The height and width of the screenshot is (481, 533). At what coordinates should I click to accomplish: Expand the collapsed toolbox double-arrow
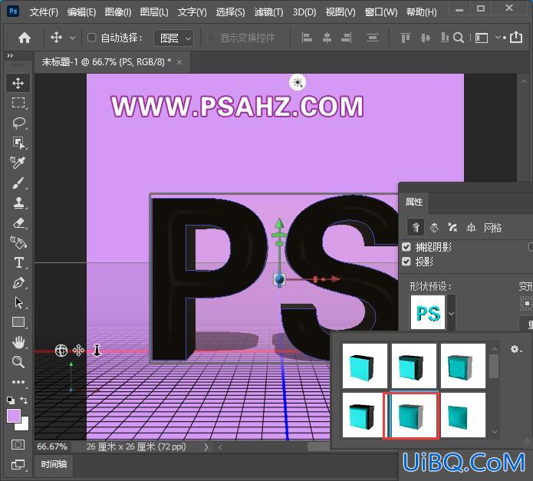(10, 55)
